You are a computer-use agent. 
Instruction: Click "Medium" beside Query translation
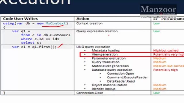click(x=160, y=62)
